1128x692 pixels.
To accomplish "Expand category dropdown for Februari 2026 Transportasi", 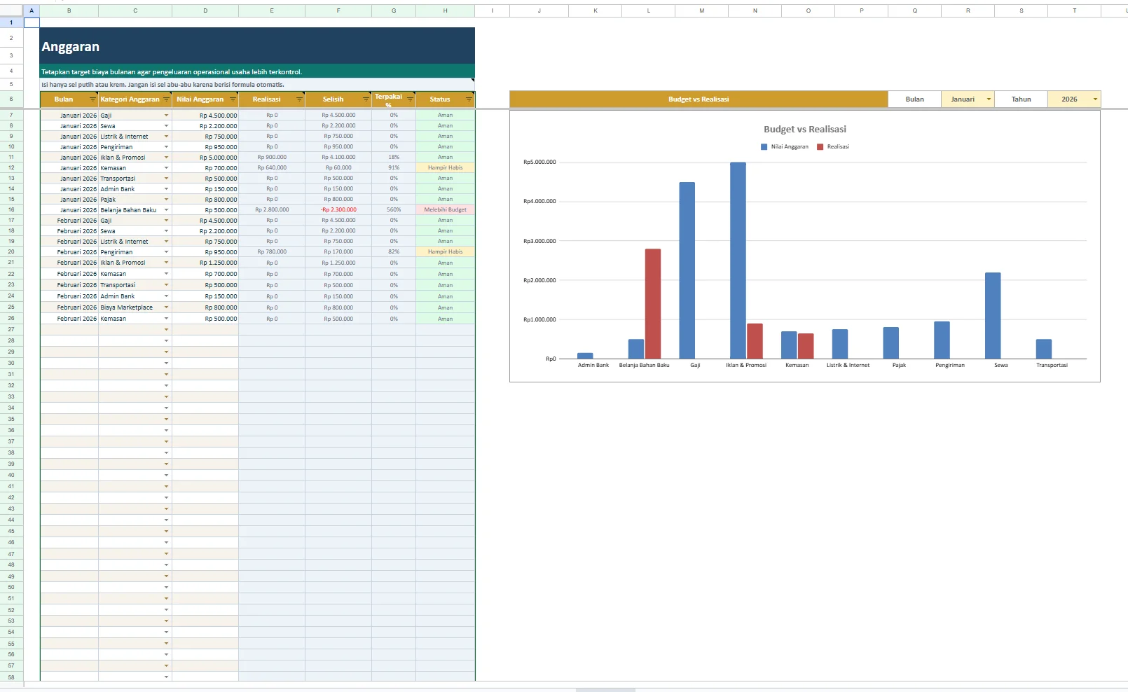I will [x=166, y=285].
